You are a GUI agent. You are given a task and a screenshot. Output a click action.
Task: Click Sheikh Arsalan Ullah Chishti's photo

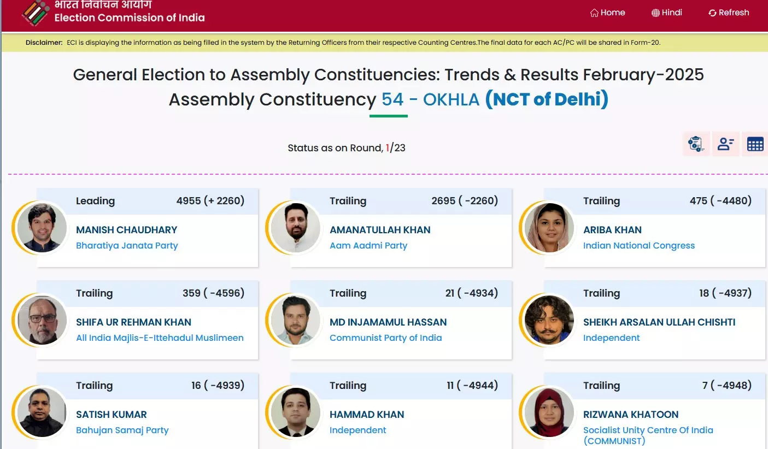coord(549,320)
